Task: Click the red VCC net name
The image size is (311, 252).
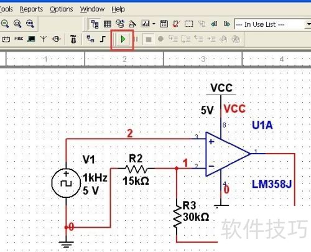Action: pos(234,108)
